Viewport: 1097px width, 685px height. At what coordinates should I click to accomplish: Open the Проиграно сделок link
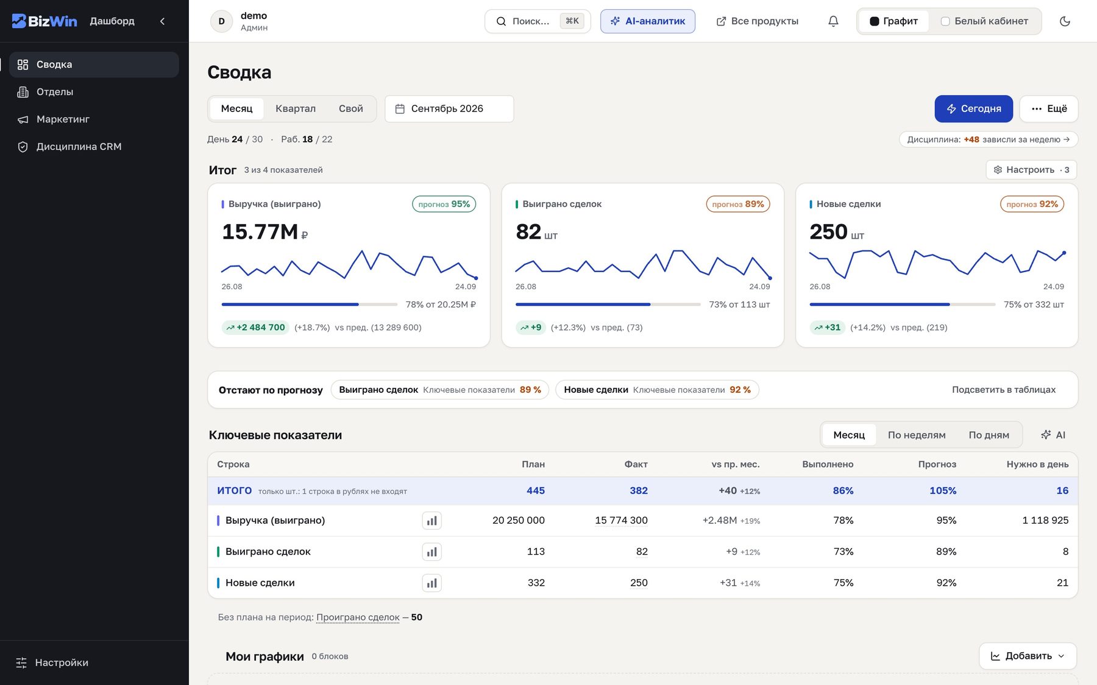coord(358,617)
